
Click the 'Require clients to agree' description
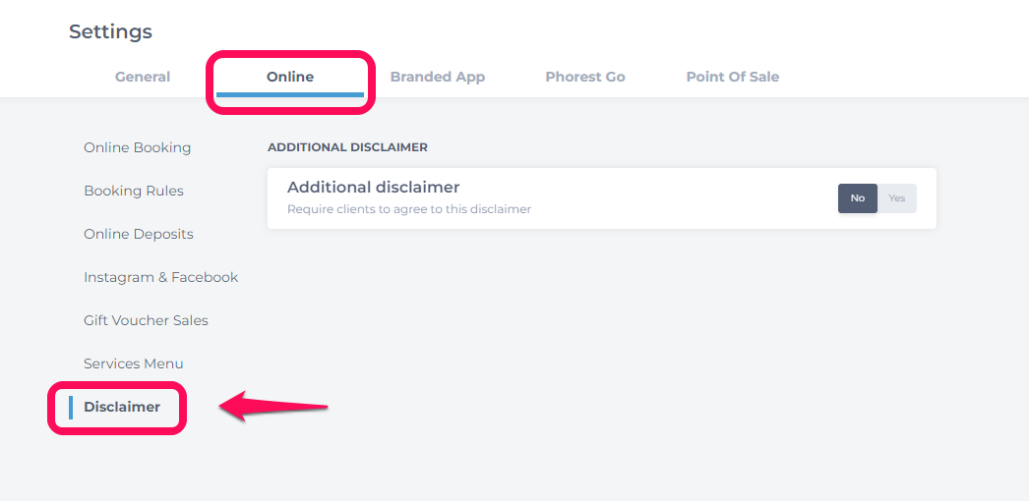[x=409, y=209]
